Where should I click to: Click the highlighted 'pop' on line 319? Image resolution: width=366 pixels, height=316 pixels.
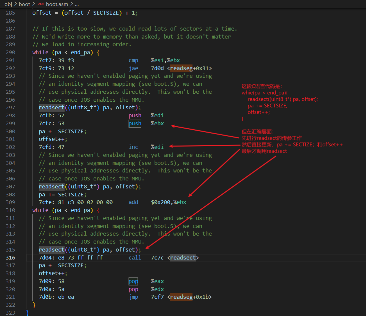pos(133,281)
